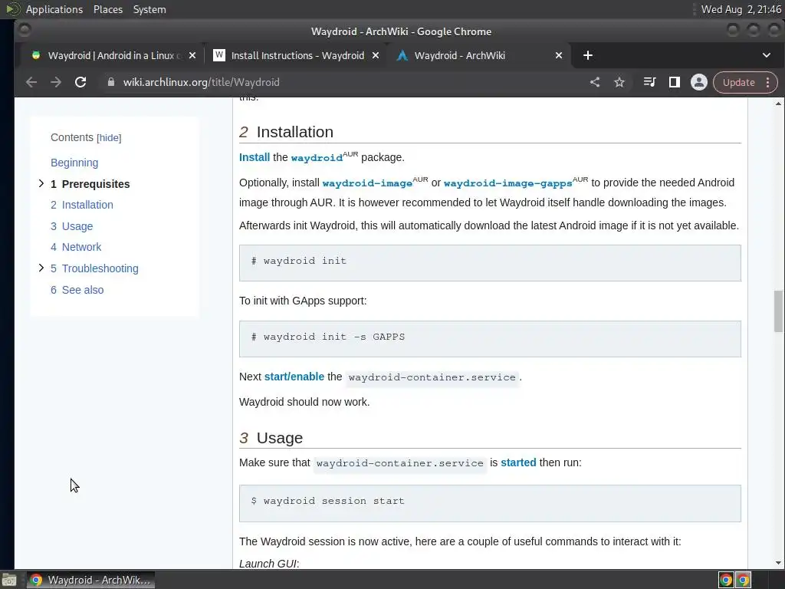Viewport: 785px width, 589px height.
Task: Go to 3 Usage in contents
Action: (71, 226)
